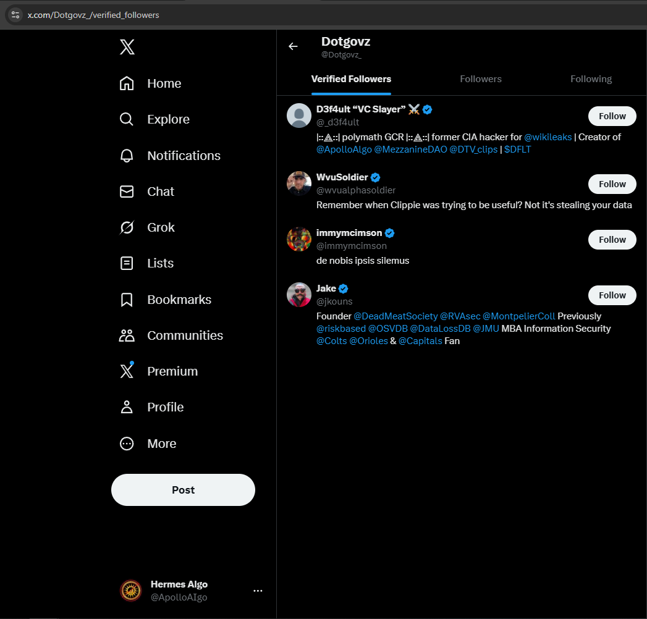This screenshot has width=647, height=619.
Task: View saved posts with the Bookmarks icon
Action: [x=126, y=299]
